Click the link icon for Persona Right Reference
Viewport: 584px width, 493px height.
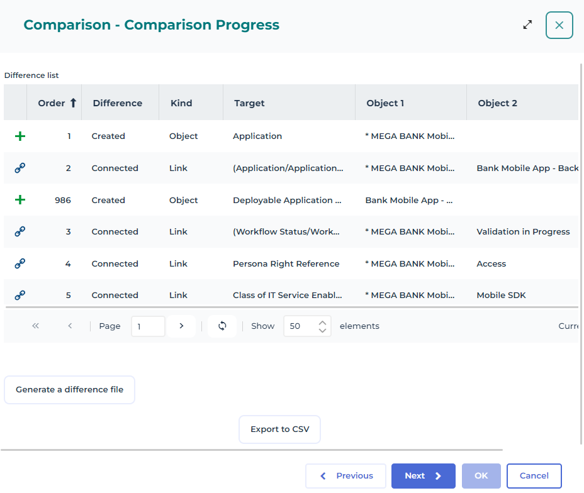click(x=20, y=263)
